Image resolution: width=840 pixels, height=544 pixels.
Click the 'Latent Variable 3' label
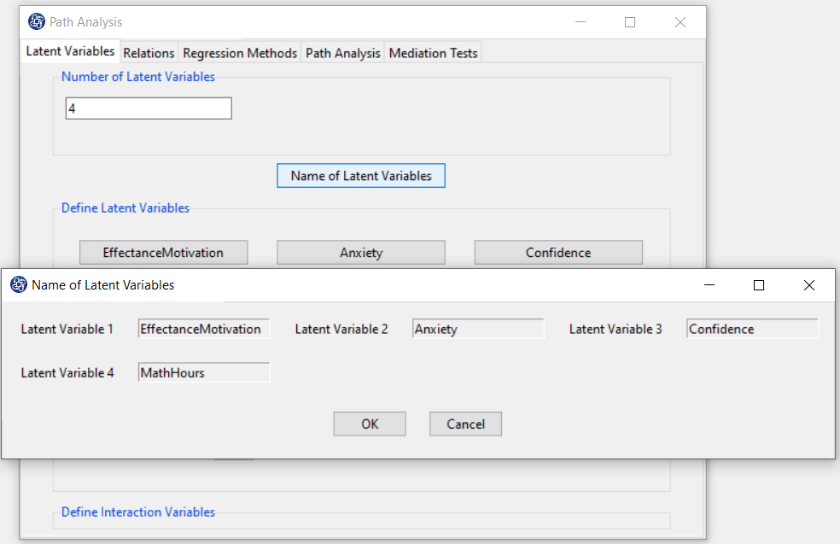pyautogui.click(x=615, y=329)
